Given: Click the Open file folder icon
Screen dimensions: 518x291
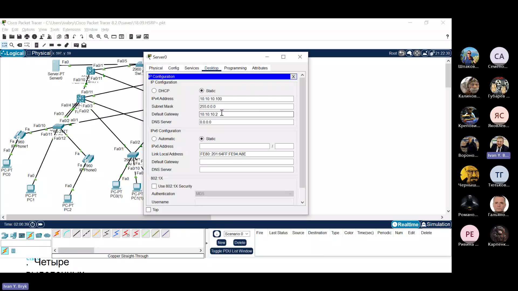Looking at the screenshot, I should point(12,37).
